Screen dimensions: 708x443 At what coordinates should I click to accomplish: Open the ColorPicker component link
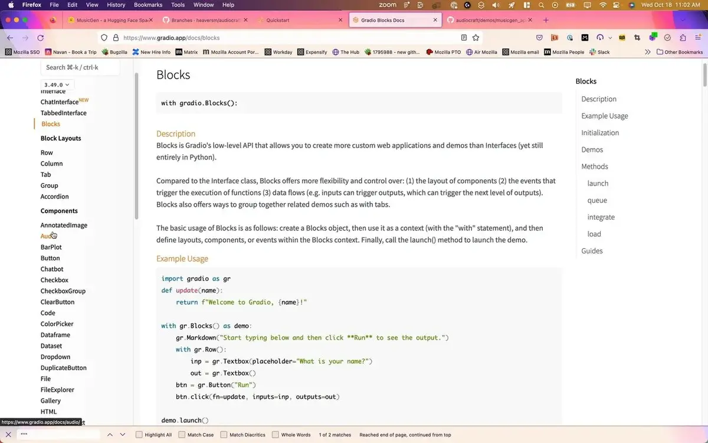pyautogui.click(x=57, y=324)
